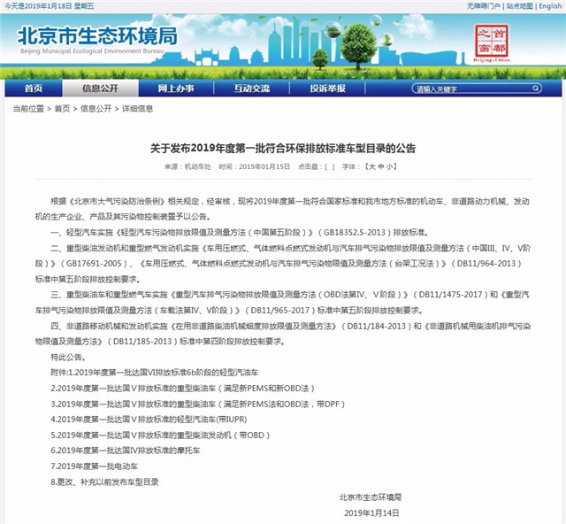This screenshot has width=566, height=524.
Task: Open attachment 2 重型柴油车（满足新PEMS和新OBD法）
Action: click(183, 388)
